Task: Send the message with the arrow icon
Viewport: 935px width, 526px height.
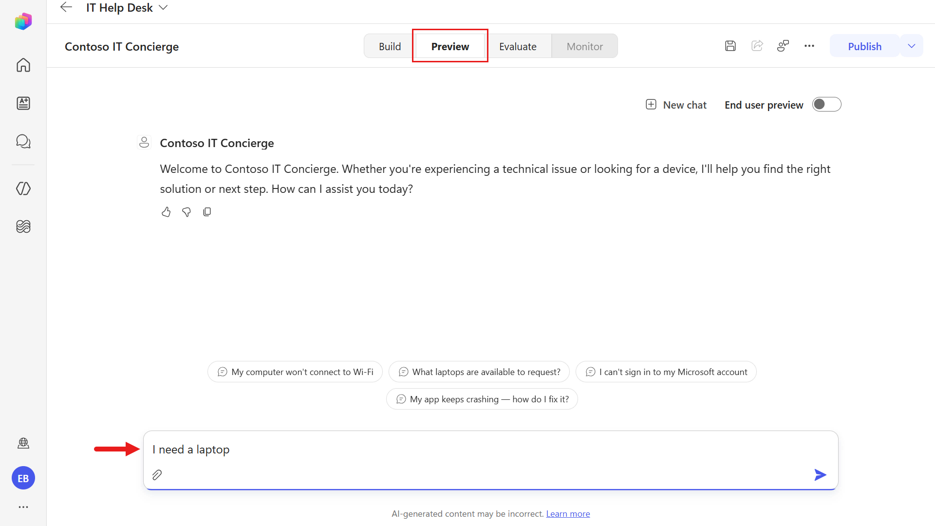Action: pos(820,474)
